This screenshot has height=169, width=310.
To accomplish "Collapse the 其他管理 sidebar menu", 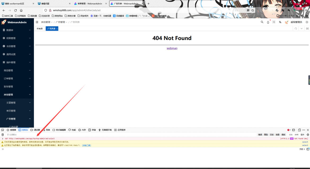I will point(17,95).
